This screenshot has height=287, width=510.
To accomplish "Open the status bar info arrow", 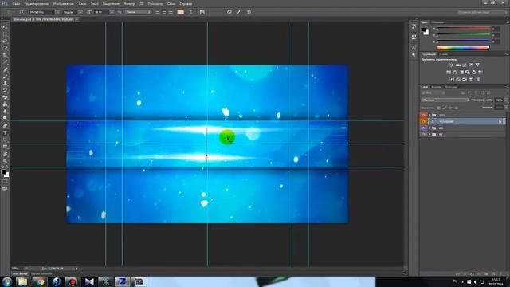I will (76, 269).
